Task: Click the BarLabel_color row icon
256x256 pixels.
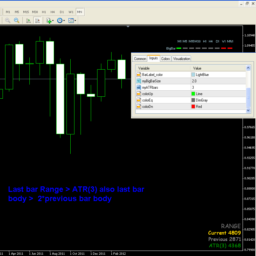Action: click(x=139, y=75)
